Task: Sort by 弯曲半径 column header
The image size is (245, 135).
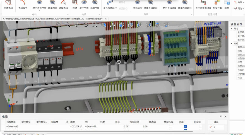Action: [x=134, y=122]
